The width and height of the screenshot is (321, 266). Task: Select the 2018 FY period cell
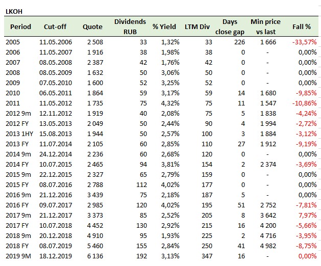[x=17, y=246]
